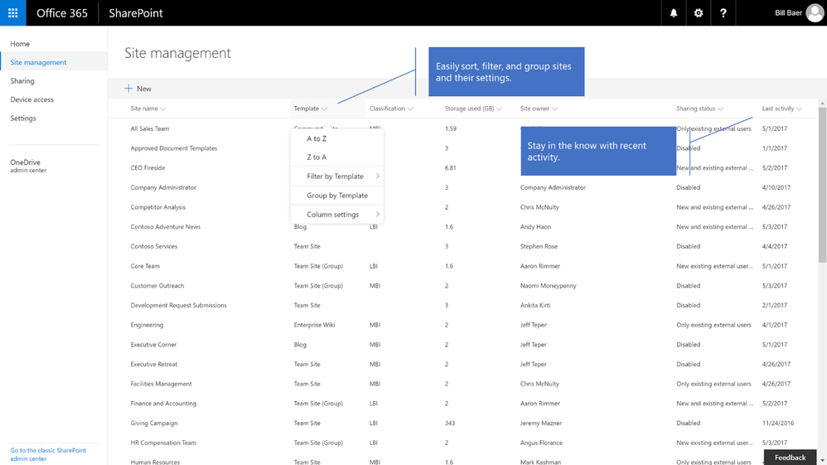Open the notifications bell

pyautogui.click(x=674, y=12)
